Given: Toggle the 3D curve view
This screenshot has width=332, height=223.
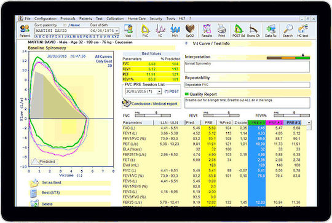Looking at the screenshot, I should (109, 66).
